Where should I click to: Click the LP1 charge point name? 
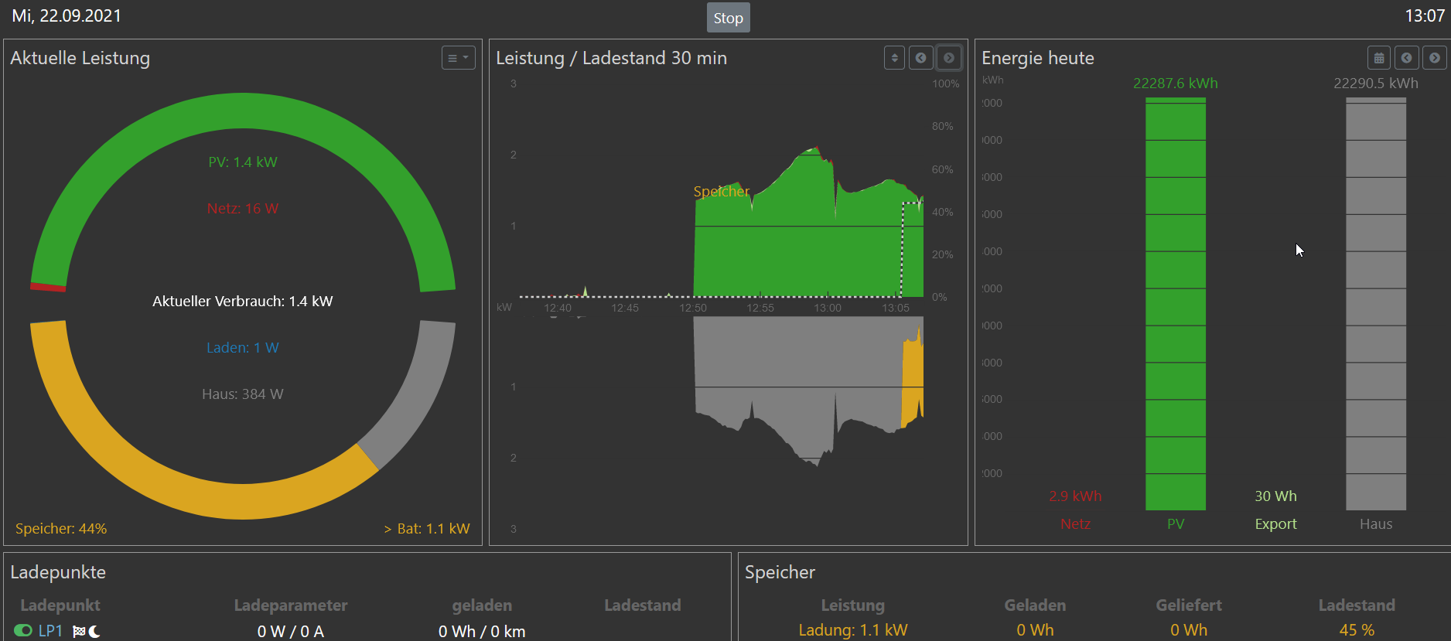[x=50, y=631]
